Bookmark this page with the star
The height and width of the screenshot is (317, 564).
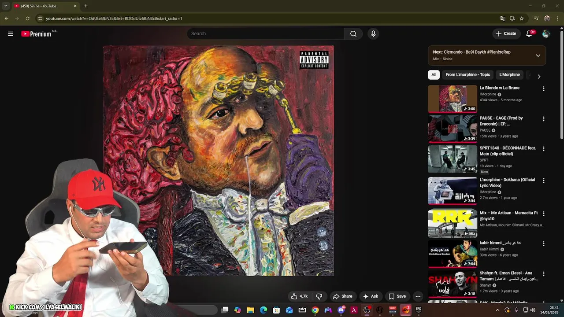(x=522, y=18)
